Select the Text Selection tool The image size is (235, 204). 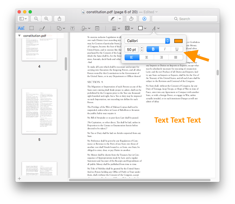pos(21,28)
